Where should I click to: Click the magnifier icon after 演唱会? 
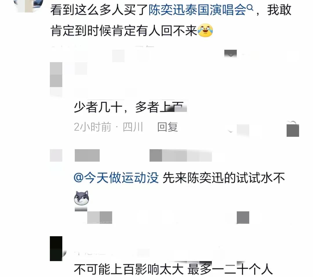click(250, 8)
